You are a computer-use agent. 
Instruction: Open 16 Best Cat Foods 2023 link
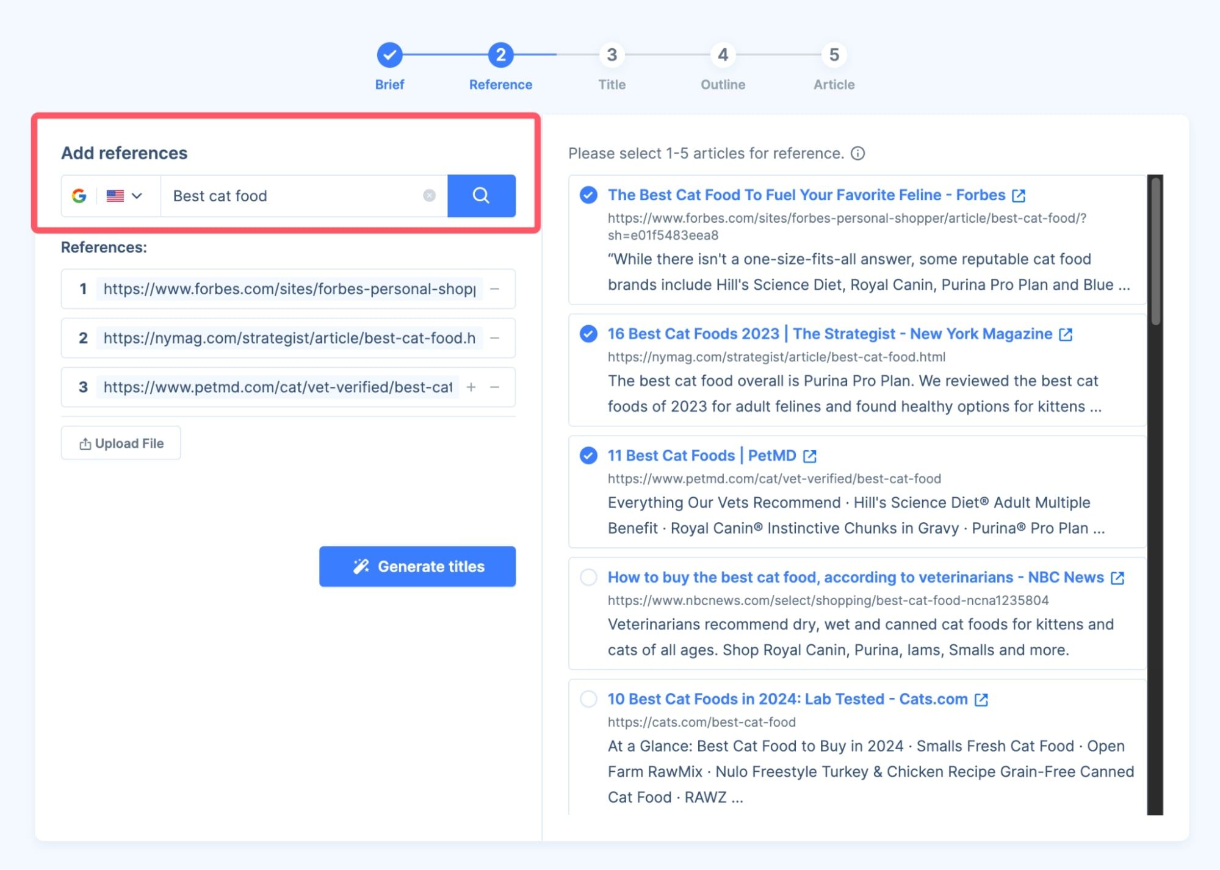tap(830, 334)
